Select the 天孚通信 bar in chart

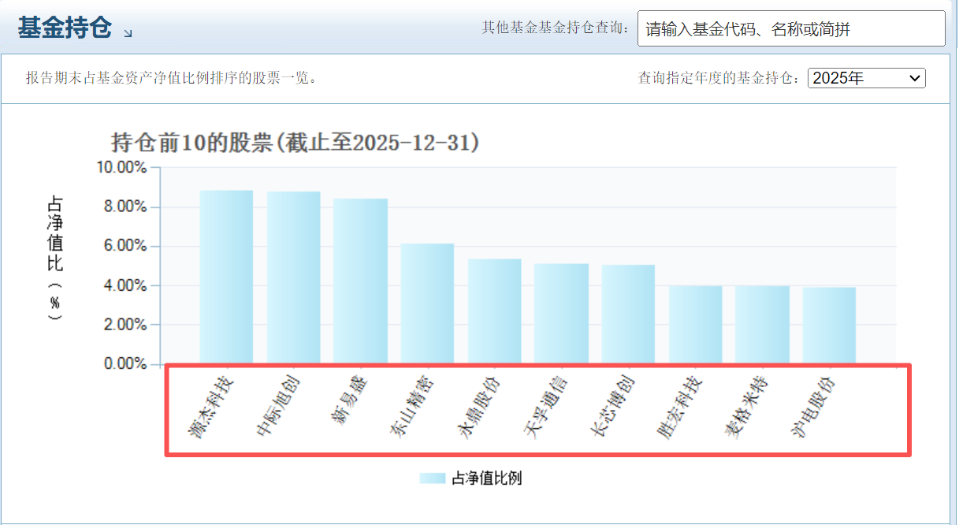(x=561, y=314)
